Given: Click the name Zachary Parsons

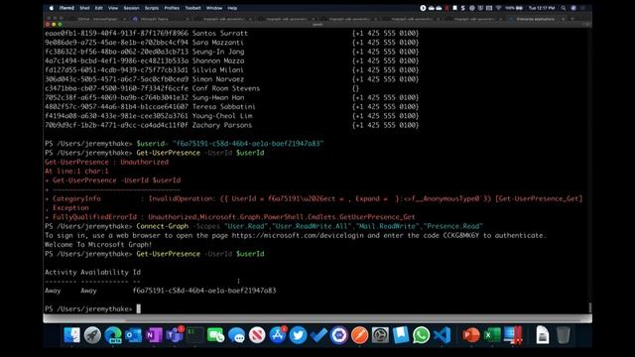Looking at the screenshot, I should pos(222,125).
